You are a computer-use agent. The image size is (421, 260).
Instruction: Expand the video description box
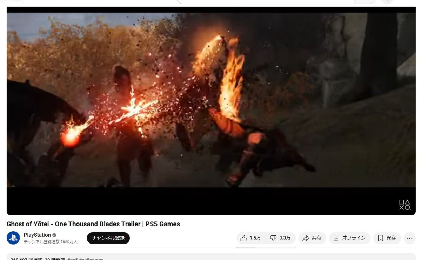(211, 257)
